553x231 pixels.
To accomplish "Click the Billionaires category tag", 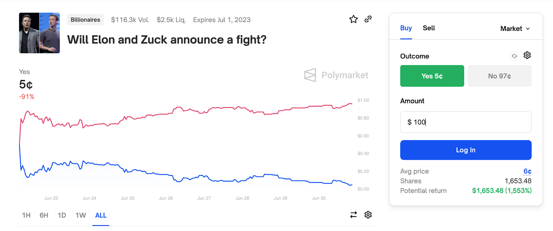I will pos(85,20).
